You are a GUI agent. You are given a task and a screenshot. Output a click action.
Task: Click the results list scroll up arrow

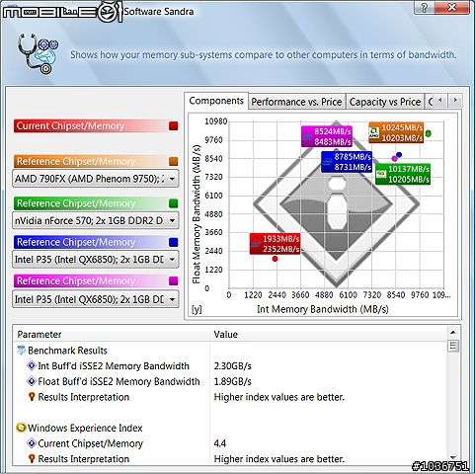453,333
